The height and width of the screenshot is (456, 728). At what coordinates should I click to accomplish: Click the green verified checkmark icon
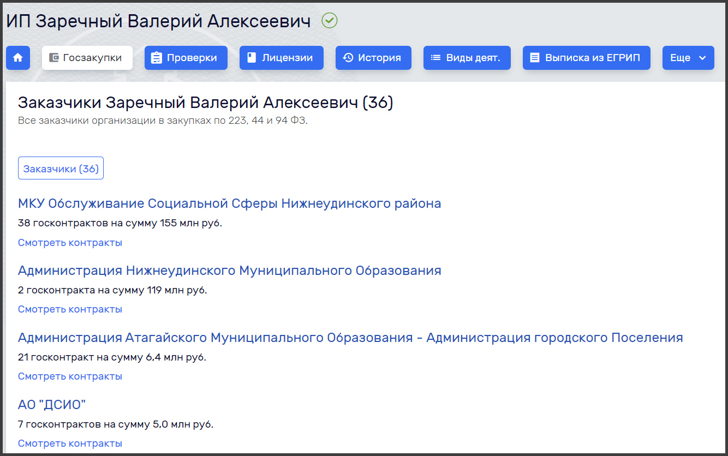(330, 21)
